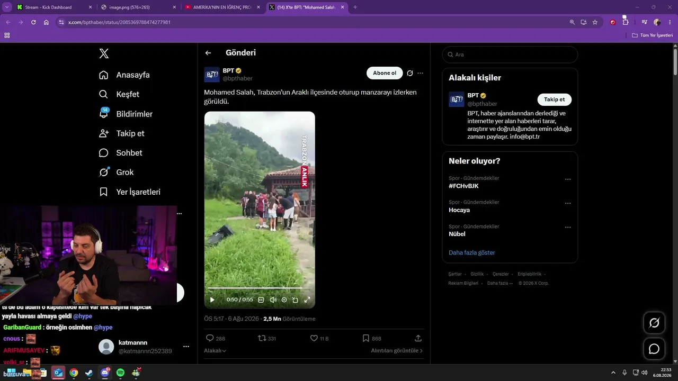This screenshot has height=381, width=678.
Task: Expand the Alakalı sort dropdown
Action: (x=215, y=350)
